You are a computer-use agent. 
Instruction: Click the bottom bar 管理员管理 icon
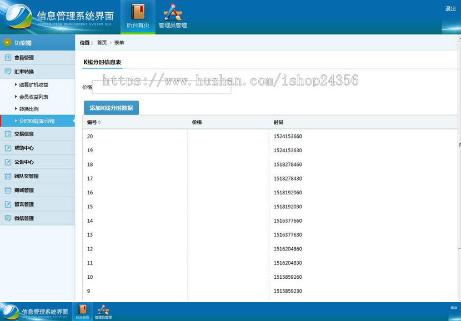tap(103, 310)
